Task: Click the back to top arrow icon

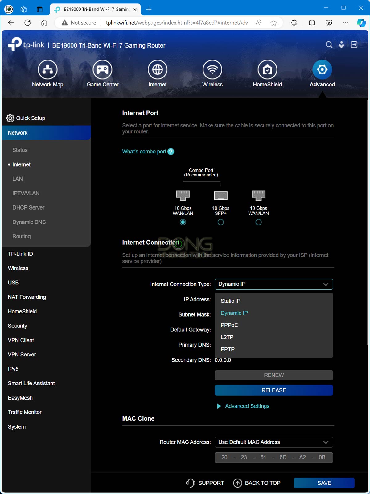Action: pyautogui.click(x=237, y=483)
